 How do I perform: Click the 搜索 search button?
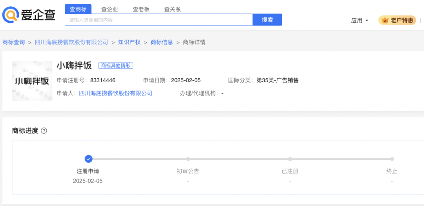pos(267,20)
